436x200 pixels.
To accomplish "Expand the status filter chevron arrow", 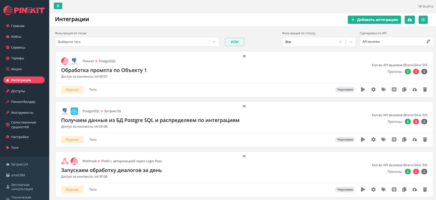I will click(x=351, y=42).
